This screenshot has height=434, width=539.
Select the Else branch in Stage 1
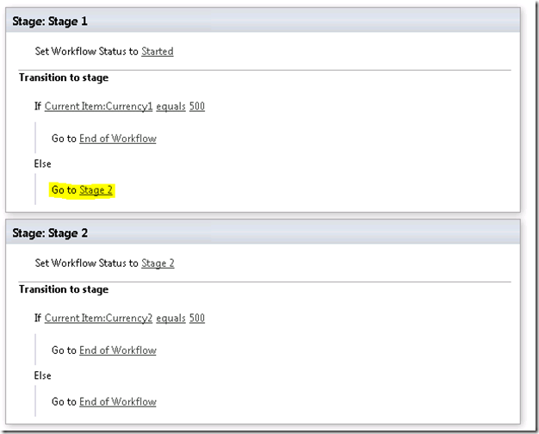pos(43,164)
